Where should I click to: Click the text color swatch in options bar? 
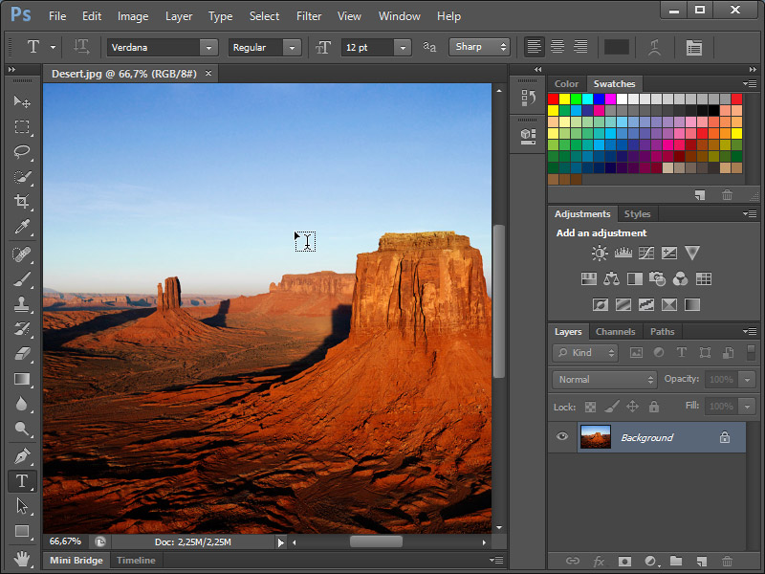(x=617, y=47)
